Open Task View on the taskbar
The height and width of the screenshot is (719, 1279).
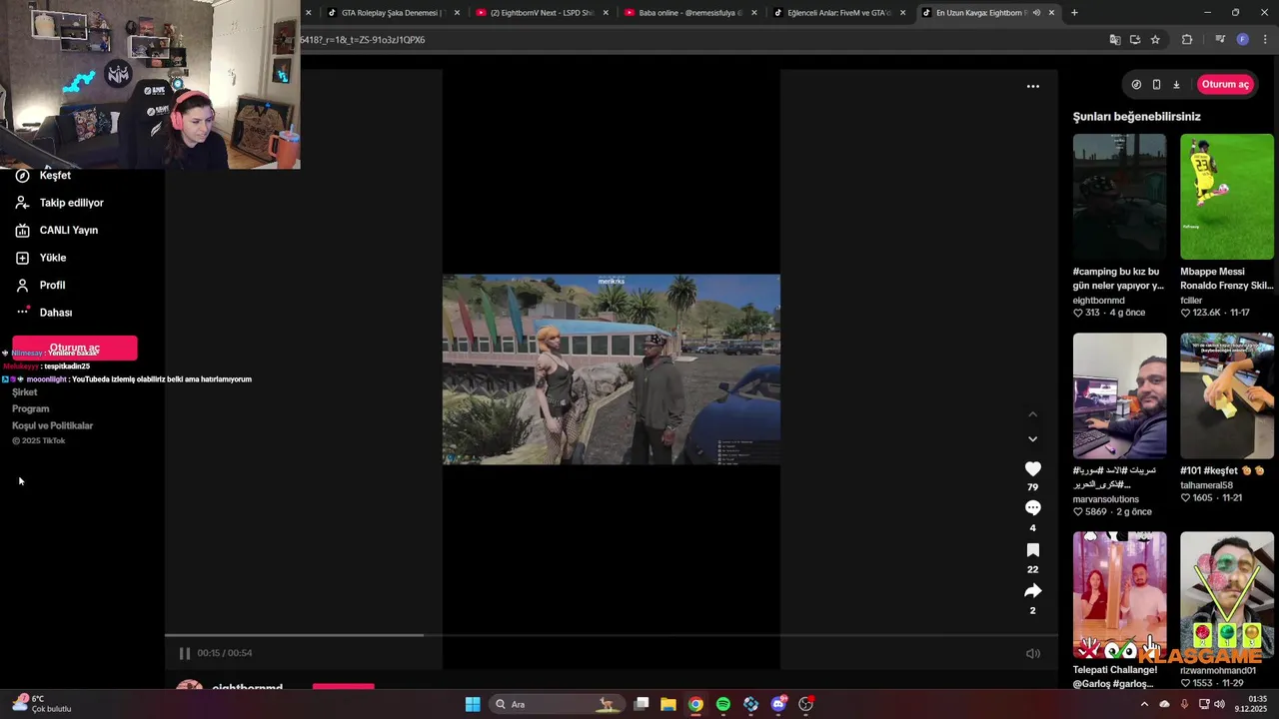click(x=641, y=704)
